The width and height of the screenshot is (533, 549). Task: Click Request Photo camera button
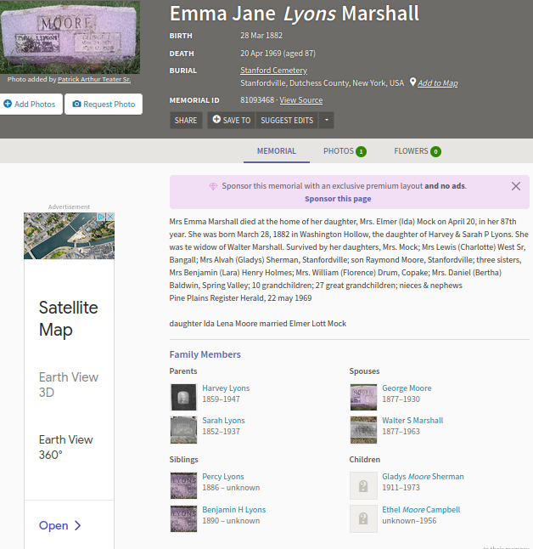(x=104, y=105)
